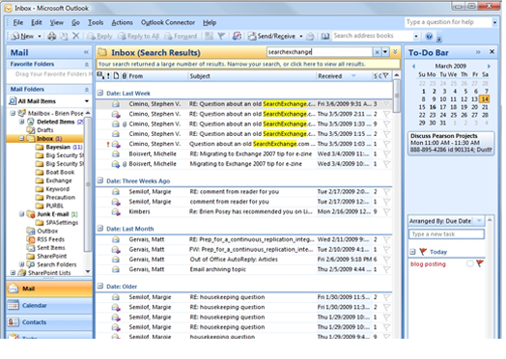
Task: Open the Go menu
Action: (75, 22)
